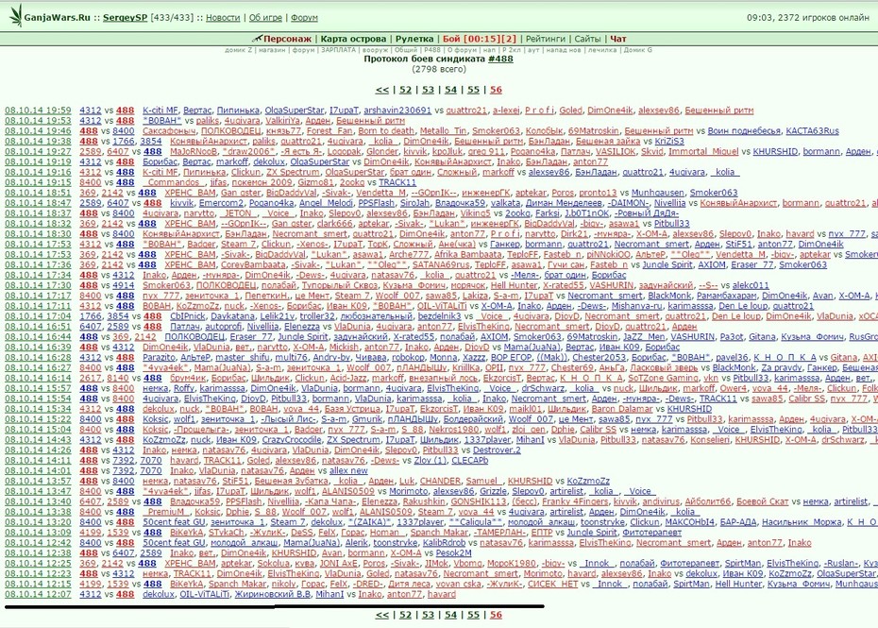The height and width of the screenshot is (628, 878).
Task: Open Новости in the header
Action: [x=223, y=17]
